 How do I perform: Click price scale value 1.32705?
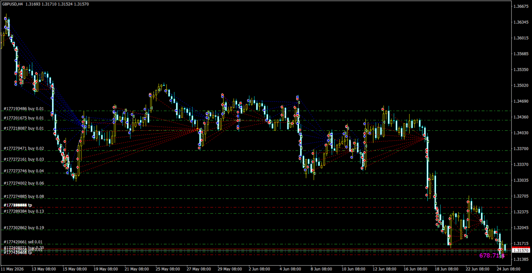(x=521, y=196)
